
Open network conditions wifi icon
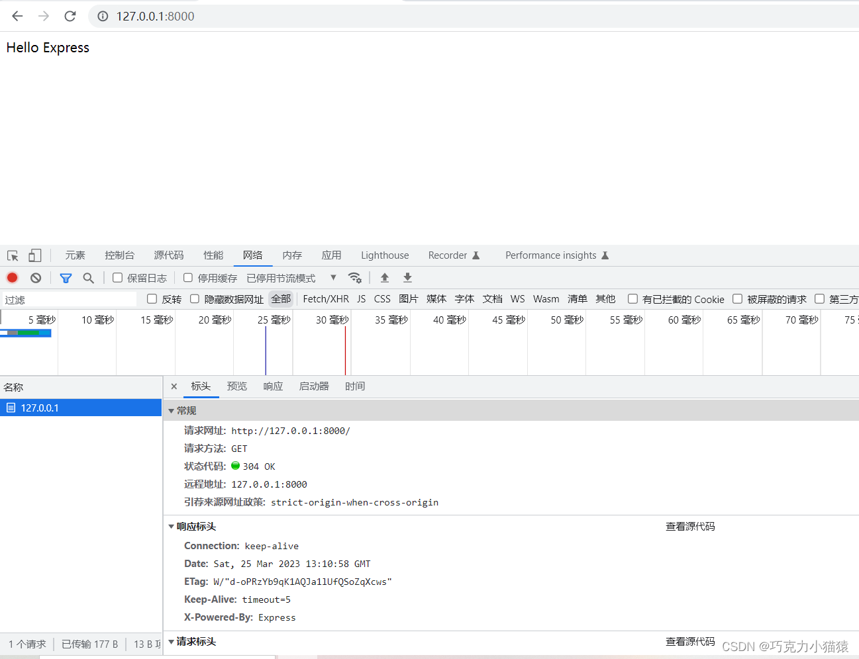pyautogui.click(x=354, y=278)
